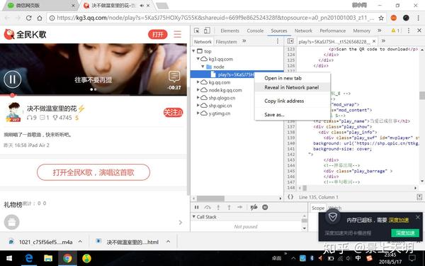Switch to the Elements tab

pyautogui.click(x=229, y=31)
